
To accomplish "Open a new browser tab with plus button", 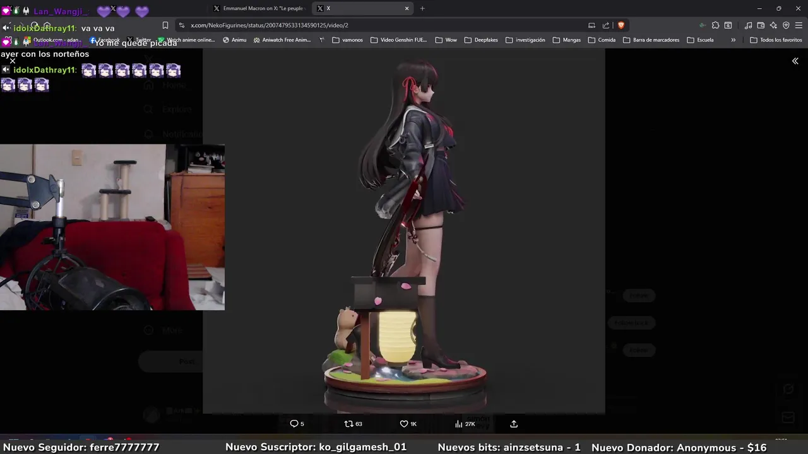I will tap(422, 8).
